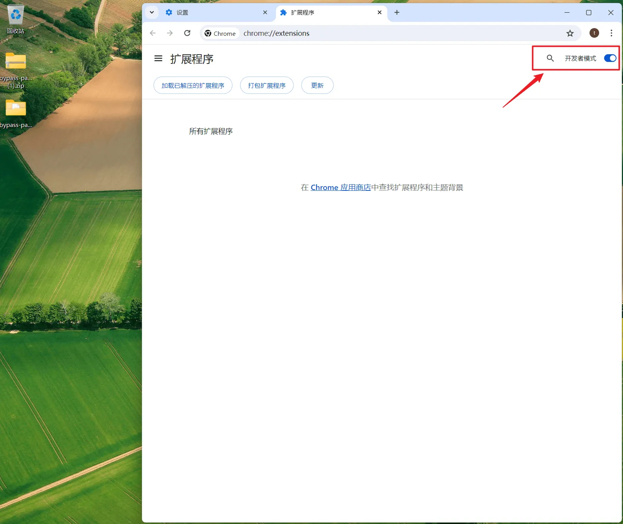Open Chrome's three-dot menu

pyautogui.click(x=611, y=33)
